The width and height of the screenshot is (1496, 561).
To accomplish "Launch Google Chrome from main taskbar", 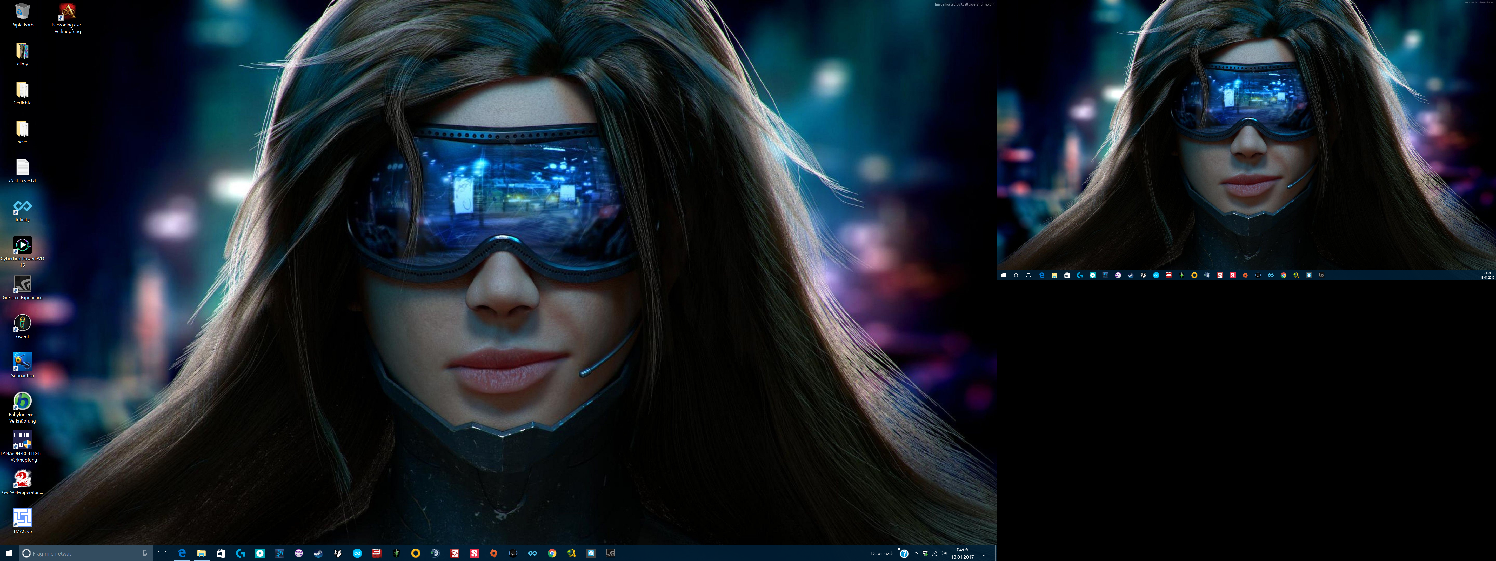I will point(552,553).
